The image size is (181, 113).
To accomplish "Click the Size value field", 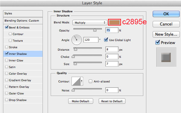I will pyautogui.click(x=112, y=64).
